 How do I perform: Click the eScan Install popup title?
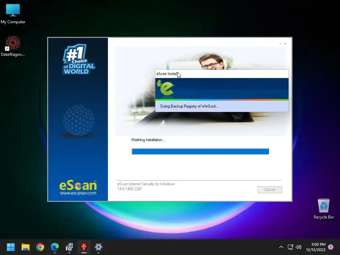click(167, 74)
